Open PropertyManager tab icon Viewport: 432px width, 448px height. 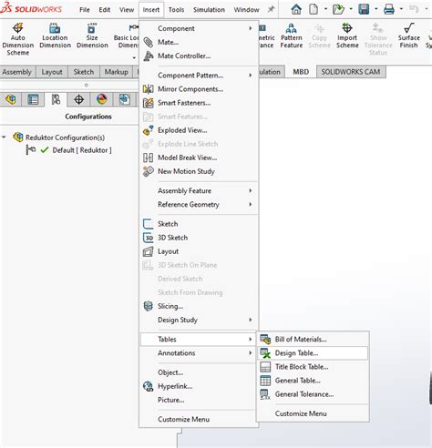pyautogui.click(x=33, y=99)
